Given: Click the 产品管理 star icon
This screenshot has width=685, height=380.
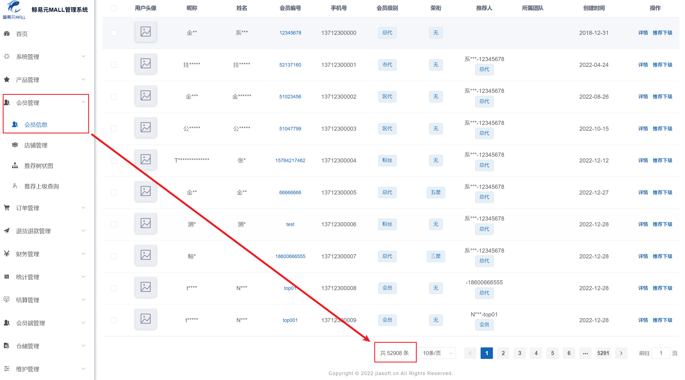Looking at the screenshot, I should click(7, 79).
